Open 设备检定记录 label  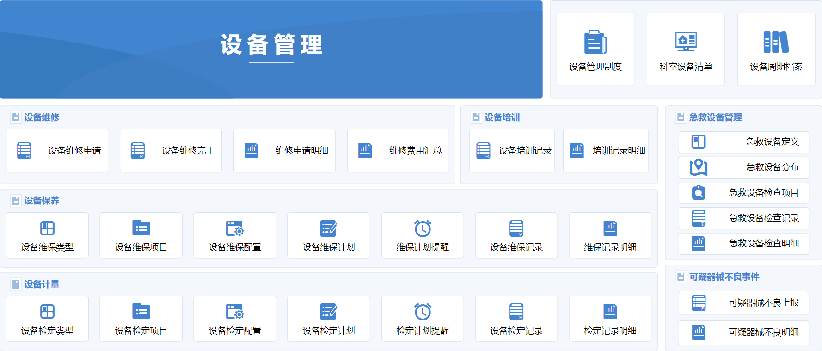tap(516, 331)
